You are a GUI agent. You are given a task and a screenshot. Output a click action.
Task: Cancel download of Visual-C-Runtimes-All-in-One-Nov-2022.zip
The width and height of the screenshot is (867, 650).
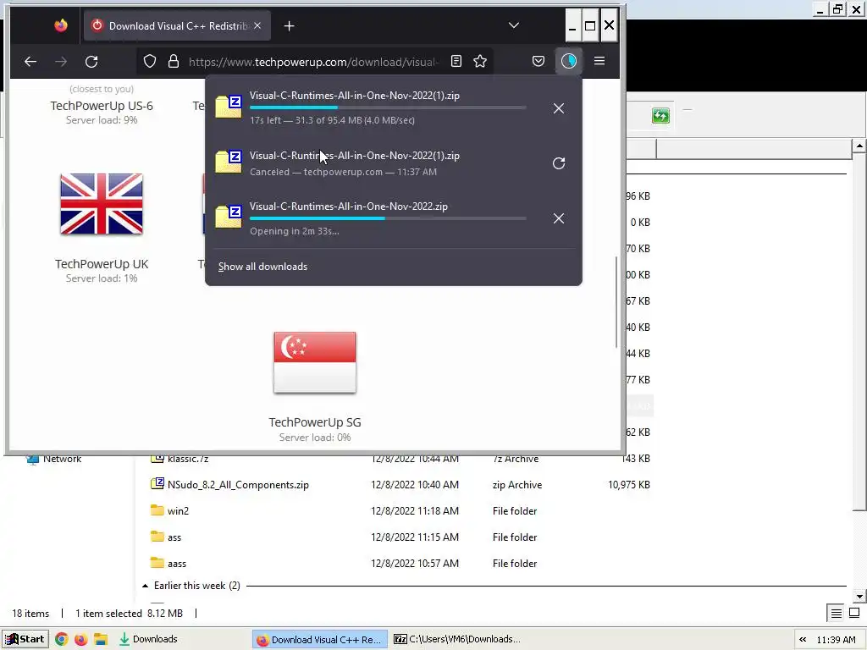coord(559,218)
